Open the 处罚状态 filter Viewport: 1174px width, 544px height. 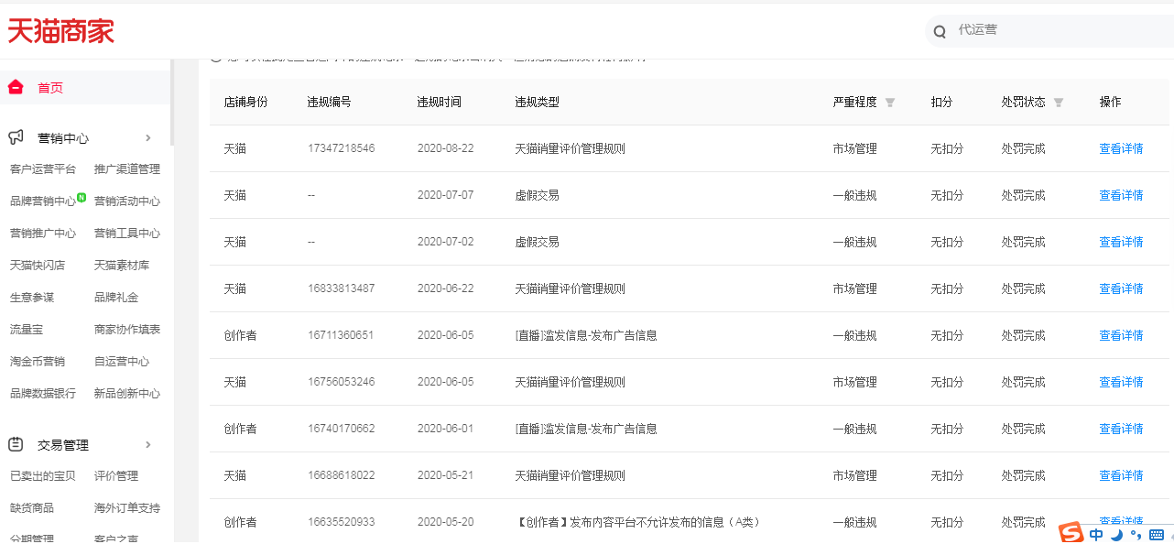pyautogui.click(x=1059, y=103)
